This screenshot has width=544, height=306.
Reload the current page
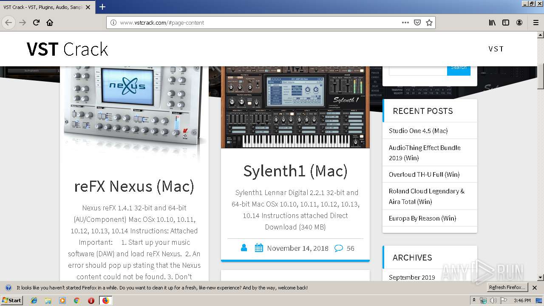pyautogui.click(x=36, y=23)
